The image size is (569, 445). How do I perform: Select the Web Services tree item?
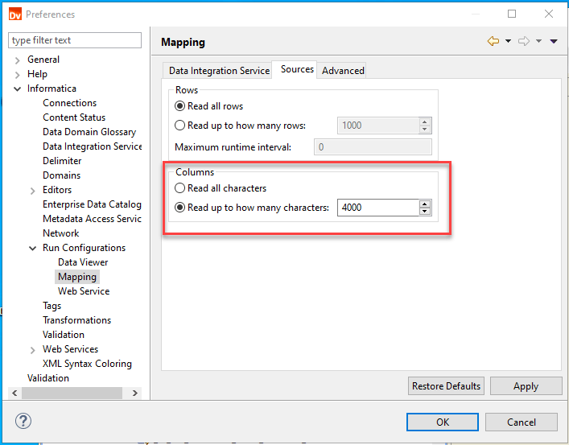click(x=70, y=349)
